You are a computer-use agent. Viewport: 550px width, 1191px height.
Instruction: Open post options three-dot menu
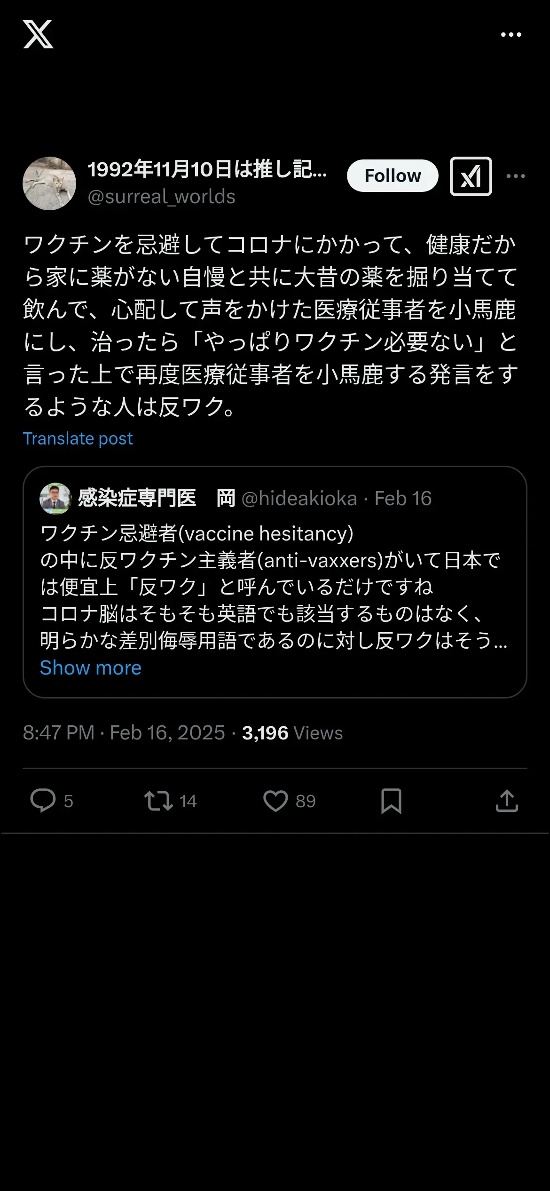(x=516, y=176)
